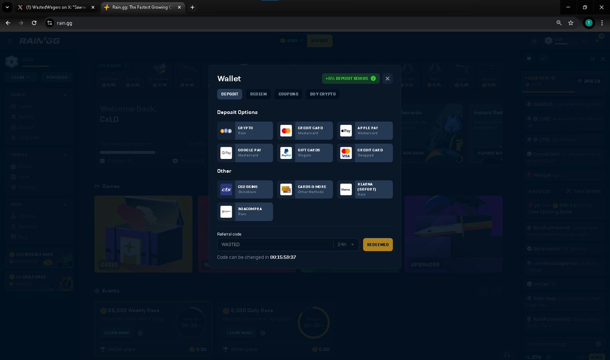Open the 5K Daily Race banner
This screenshot has width=610, height=360.
(x=39, y=280)
